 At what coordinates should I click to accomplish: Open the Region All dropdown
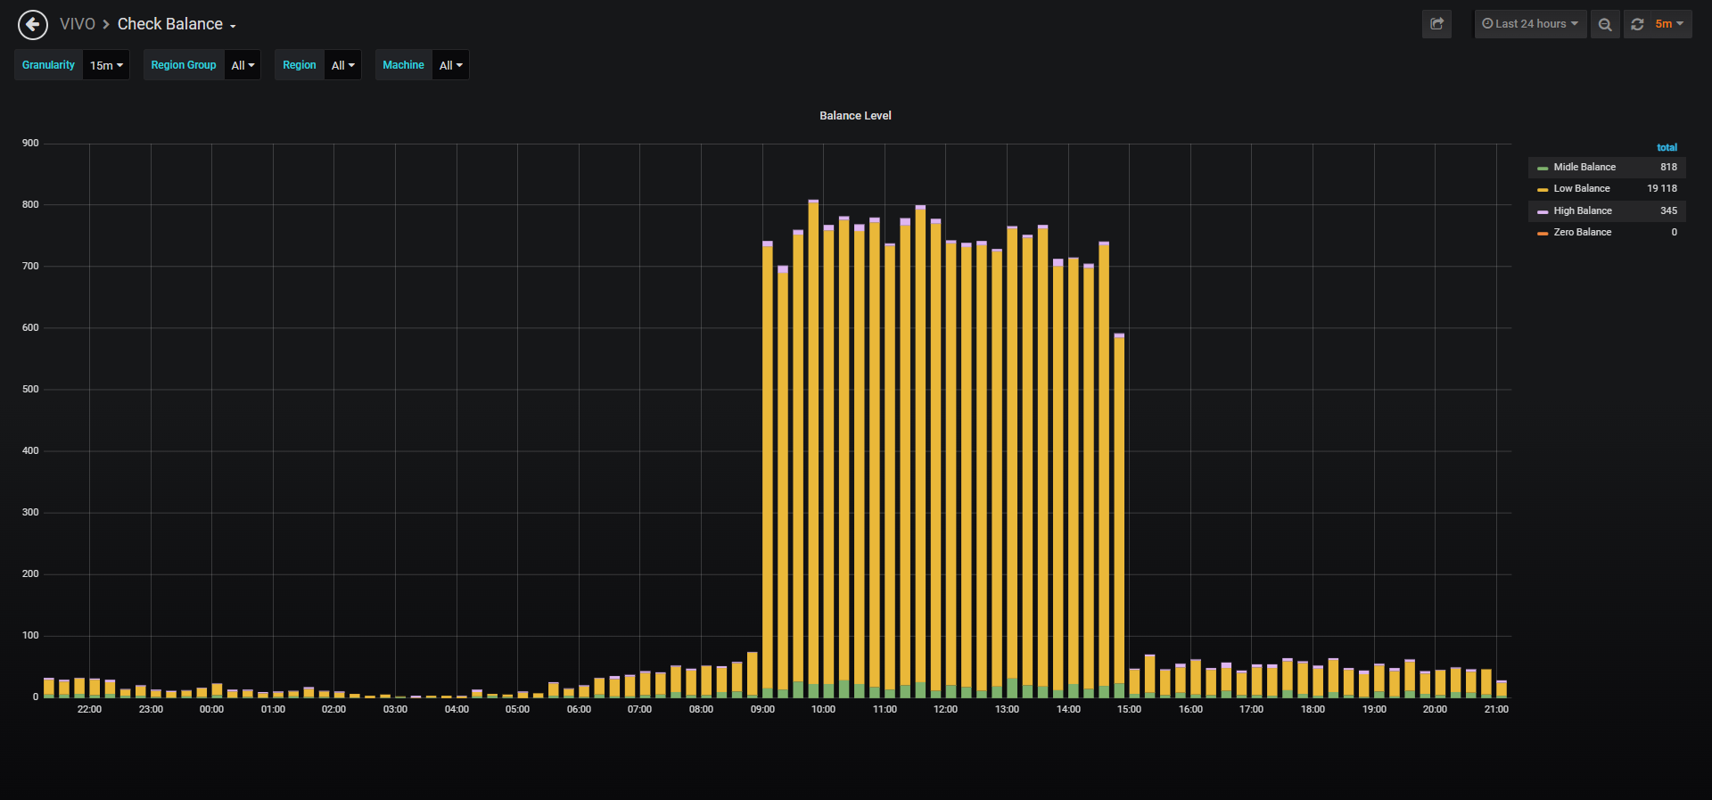tap(342, 65)
